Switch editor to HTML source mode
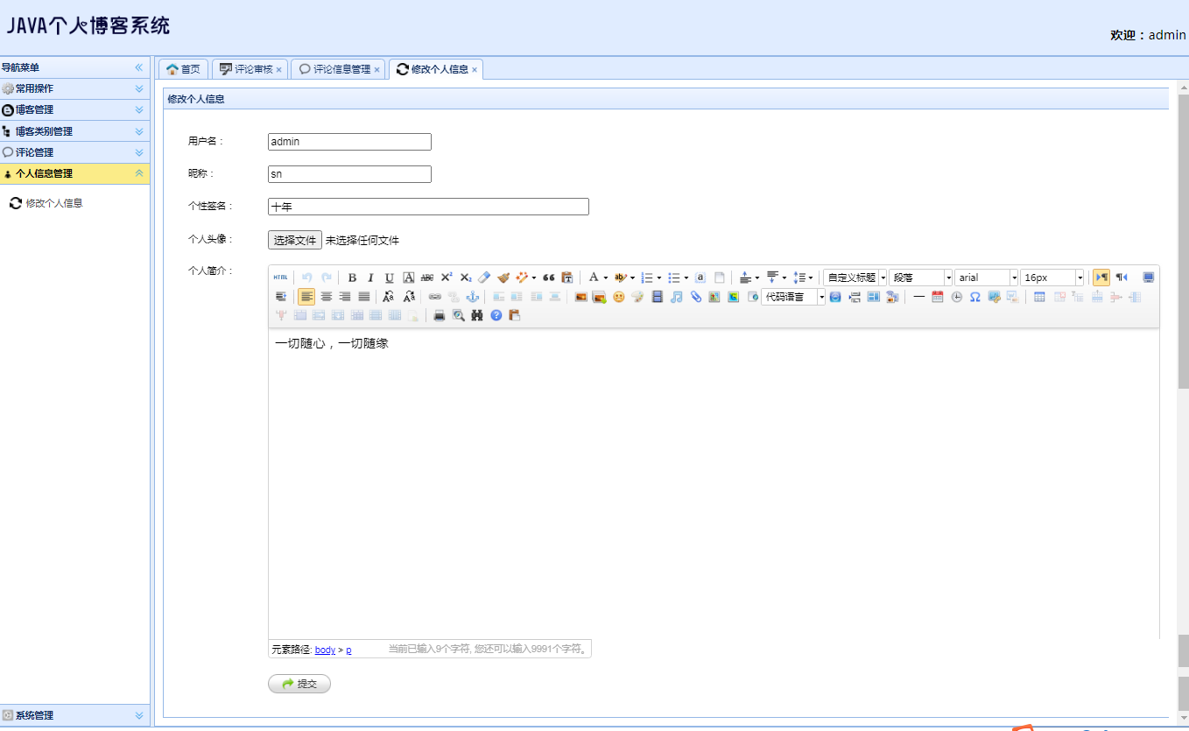Image resolution: width=1189 pixels, height=731 pixels. 280,278
